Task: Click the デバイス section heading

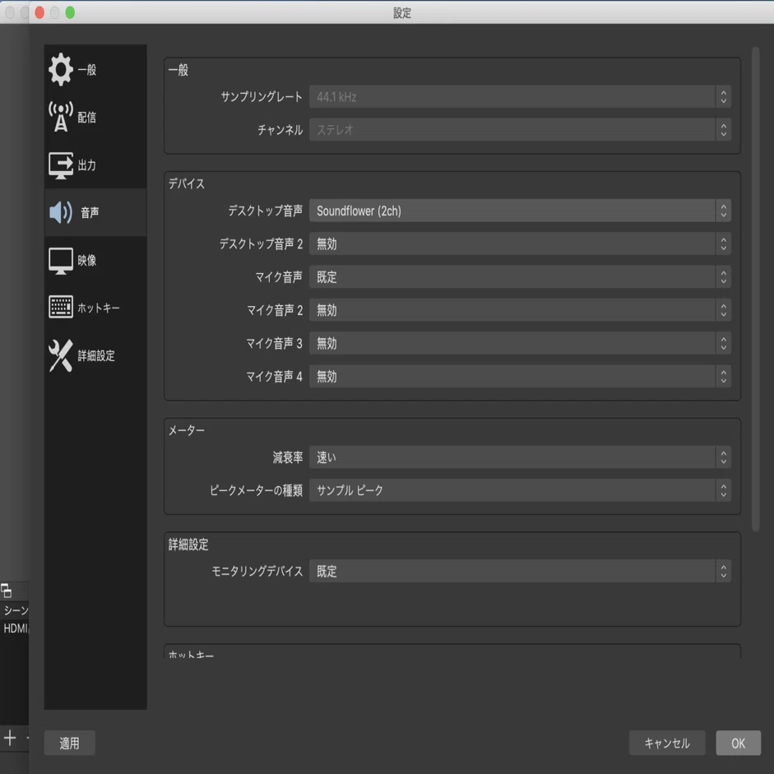Action: [x=187, y=183]
